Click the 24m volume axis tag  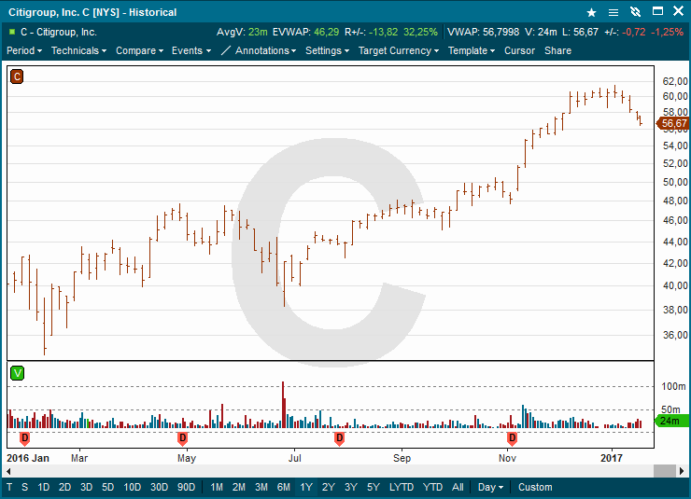(671, 421)
